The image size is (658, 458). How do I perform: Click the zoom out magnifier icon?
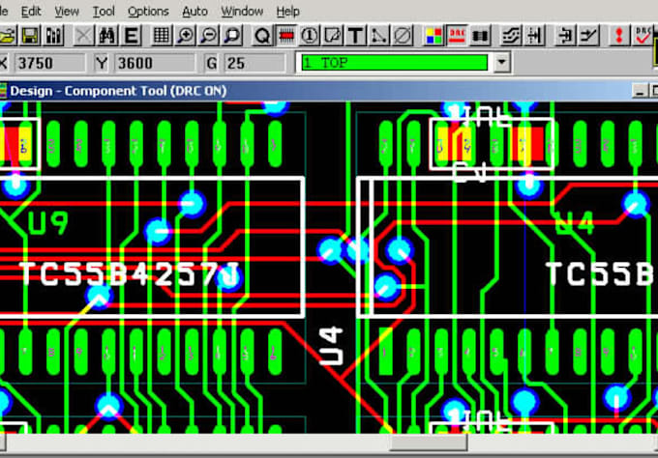pyautogui.click(x=209, y=36)
